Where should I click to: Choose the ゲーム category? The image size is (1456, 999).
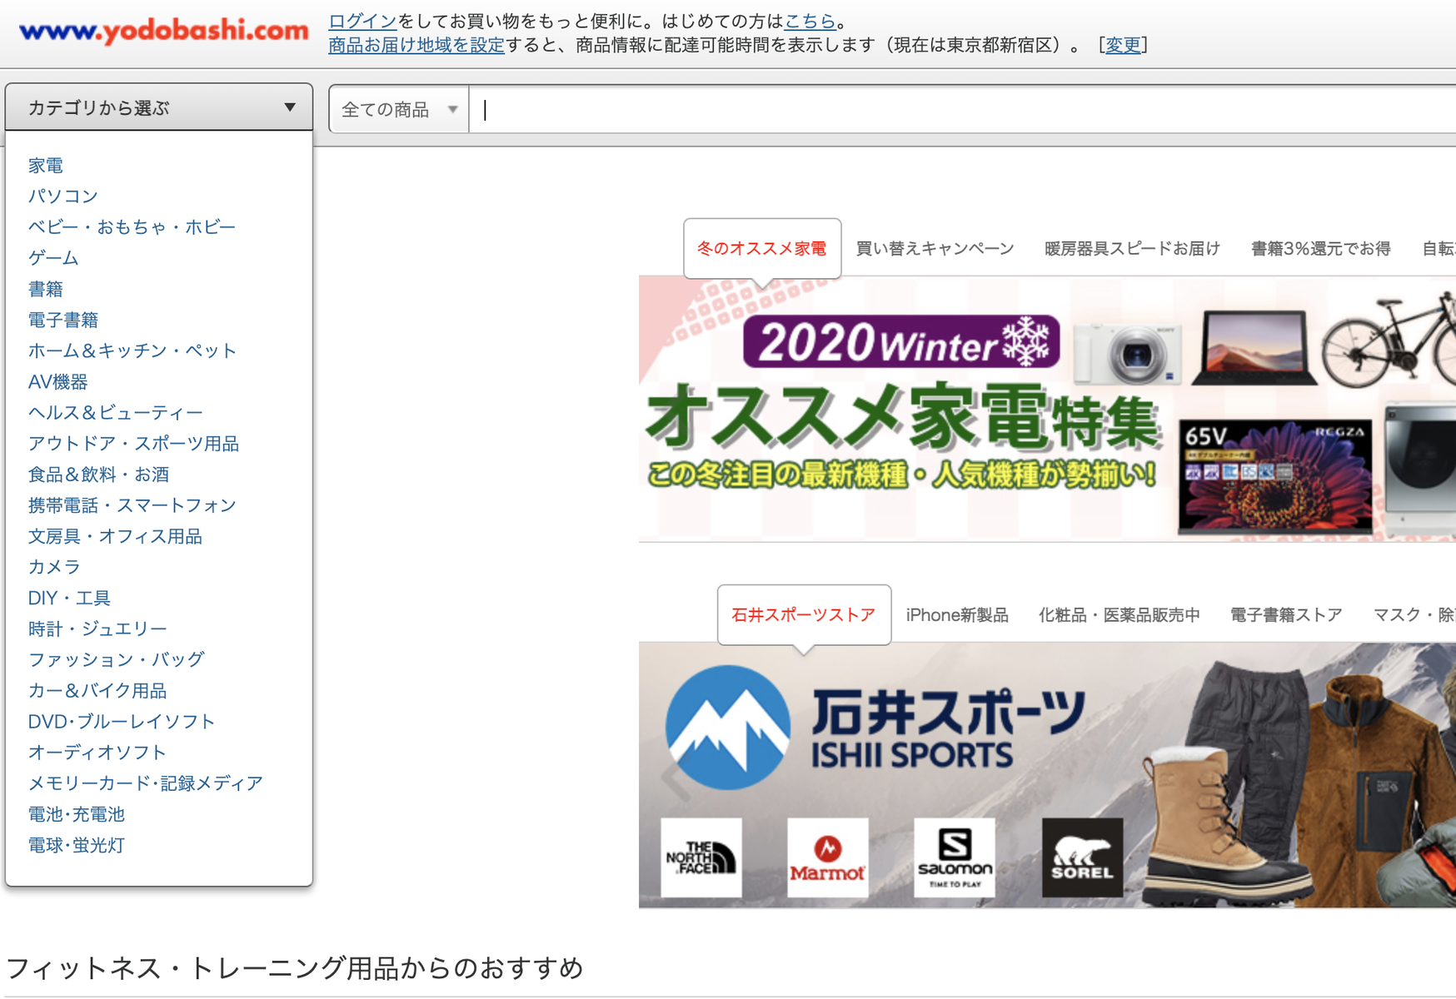tap(54, 258)
